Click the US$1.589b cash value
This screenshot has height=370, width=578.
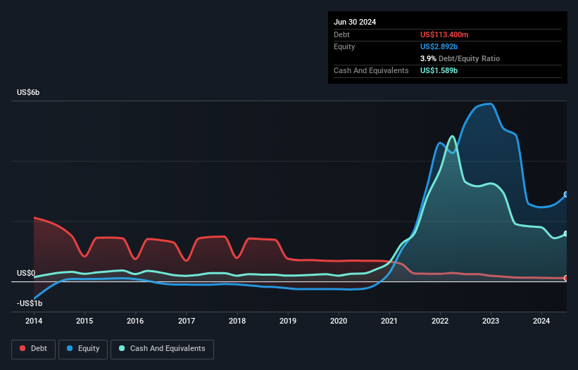(x=439, y=70)
